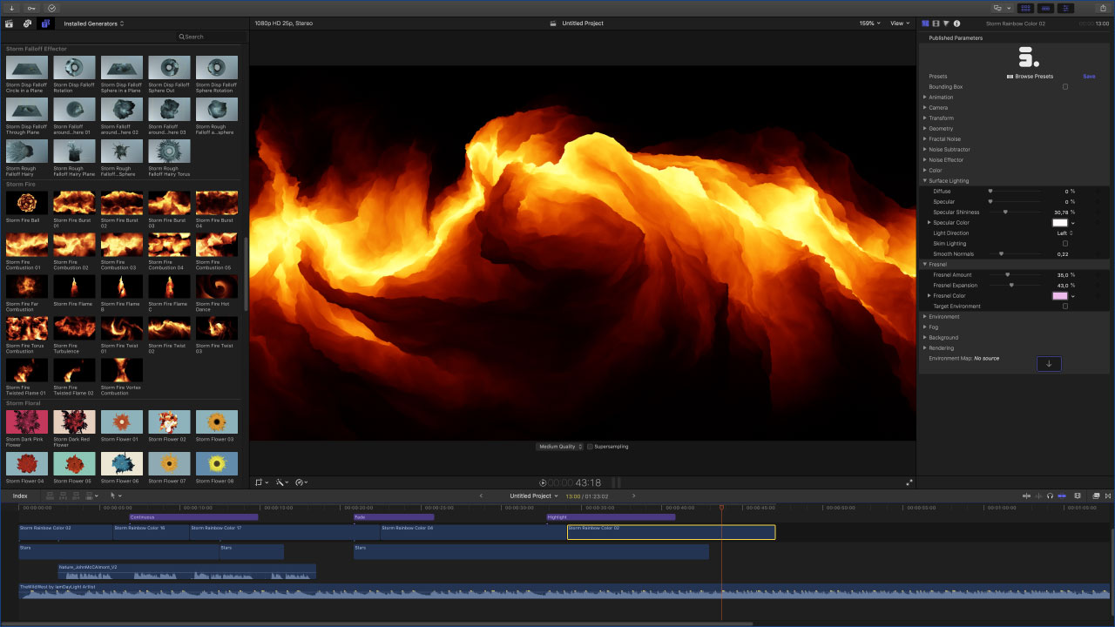Select the Highlight title clip in timeline
This screenshot has height=627, width=1115.
(x=611, y=517)
